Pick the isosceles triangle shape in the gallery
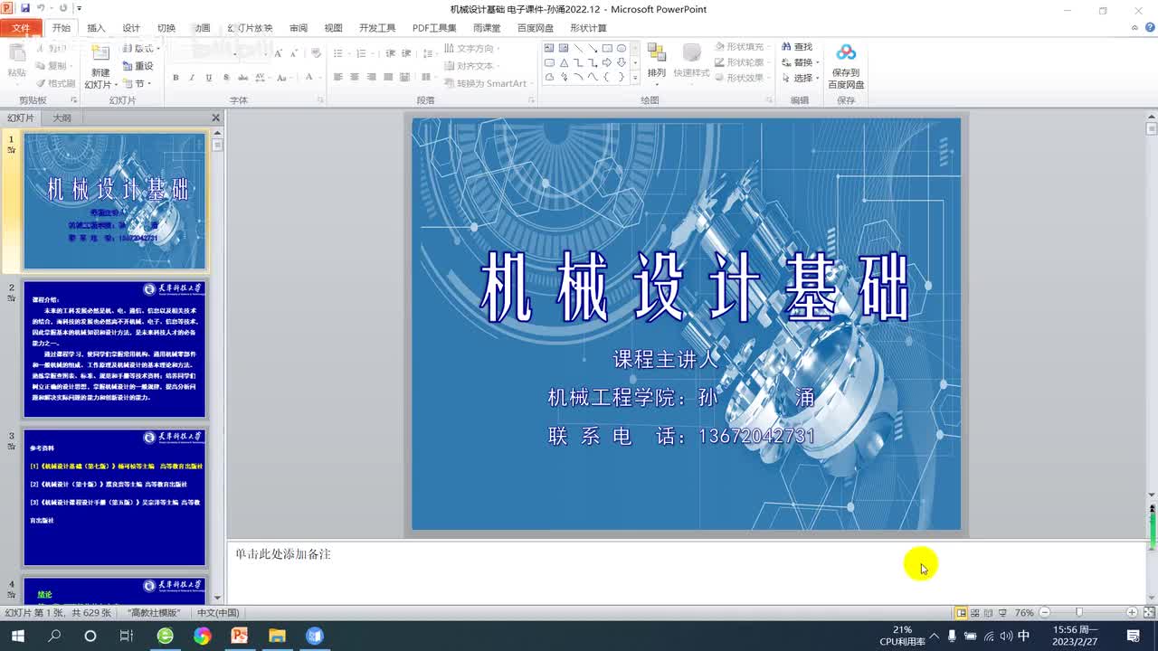Screen dimensions: 1158x651 pos(564,62)
